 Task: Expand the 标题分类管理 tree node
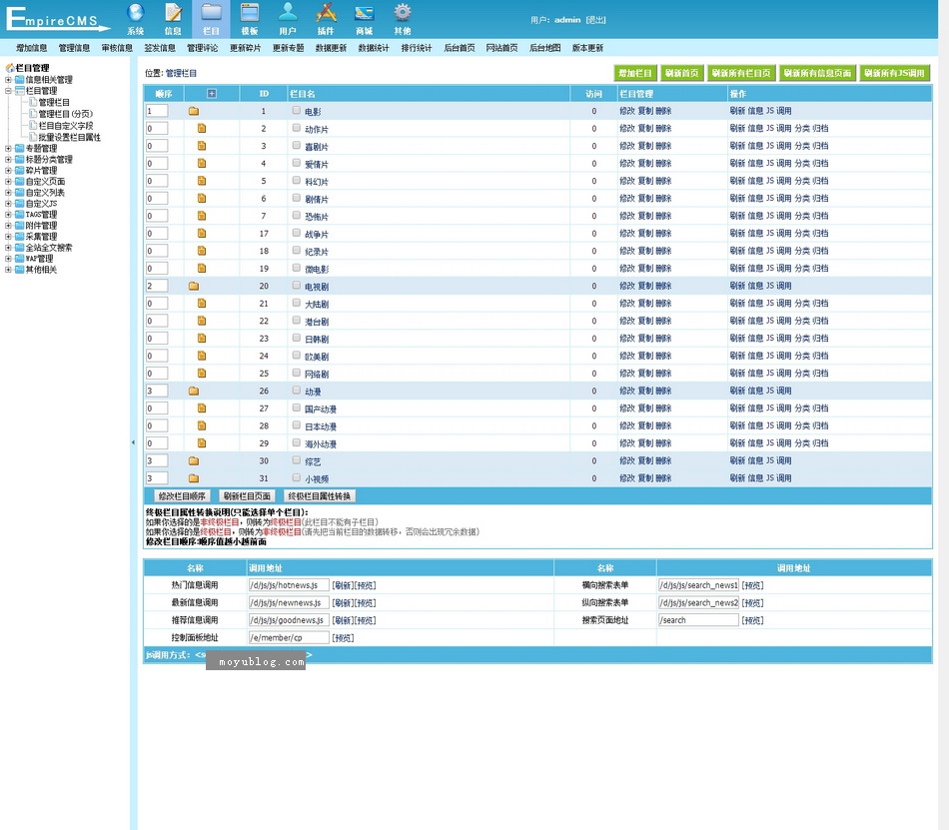[8, 159]
